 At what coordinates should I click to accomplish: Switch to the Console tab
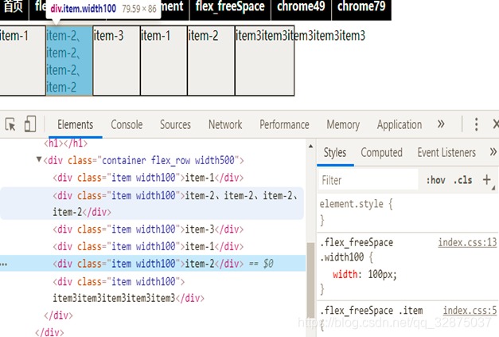pyautogui.click(x=127, y=124)
